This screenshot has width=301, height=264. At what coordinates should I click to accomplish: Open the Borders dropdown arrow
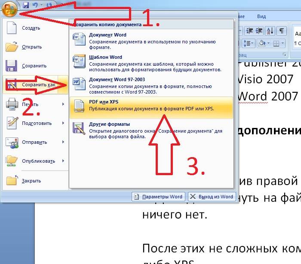coord(283,43)
